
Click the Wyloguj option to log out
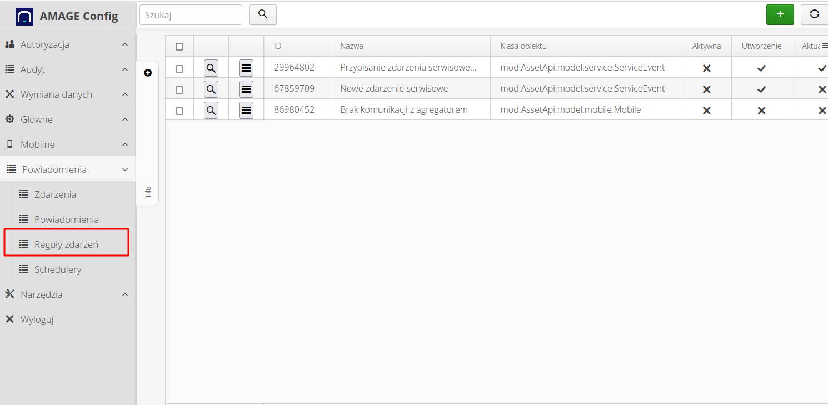[37, 319]
